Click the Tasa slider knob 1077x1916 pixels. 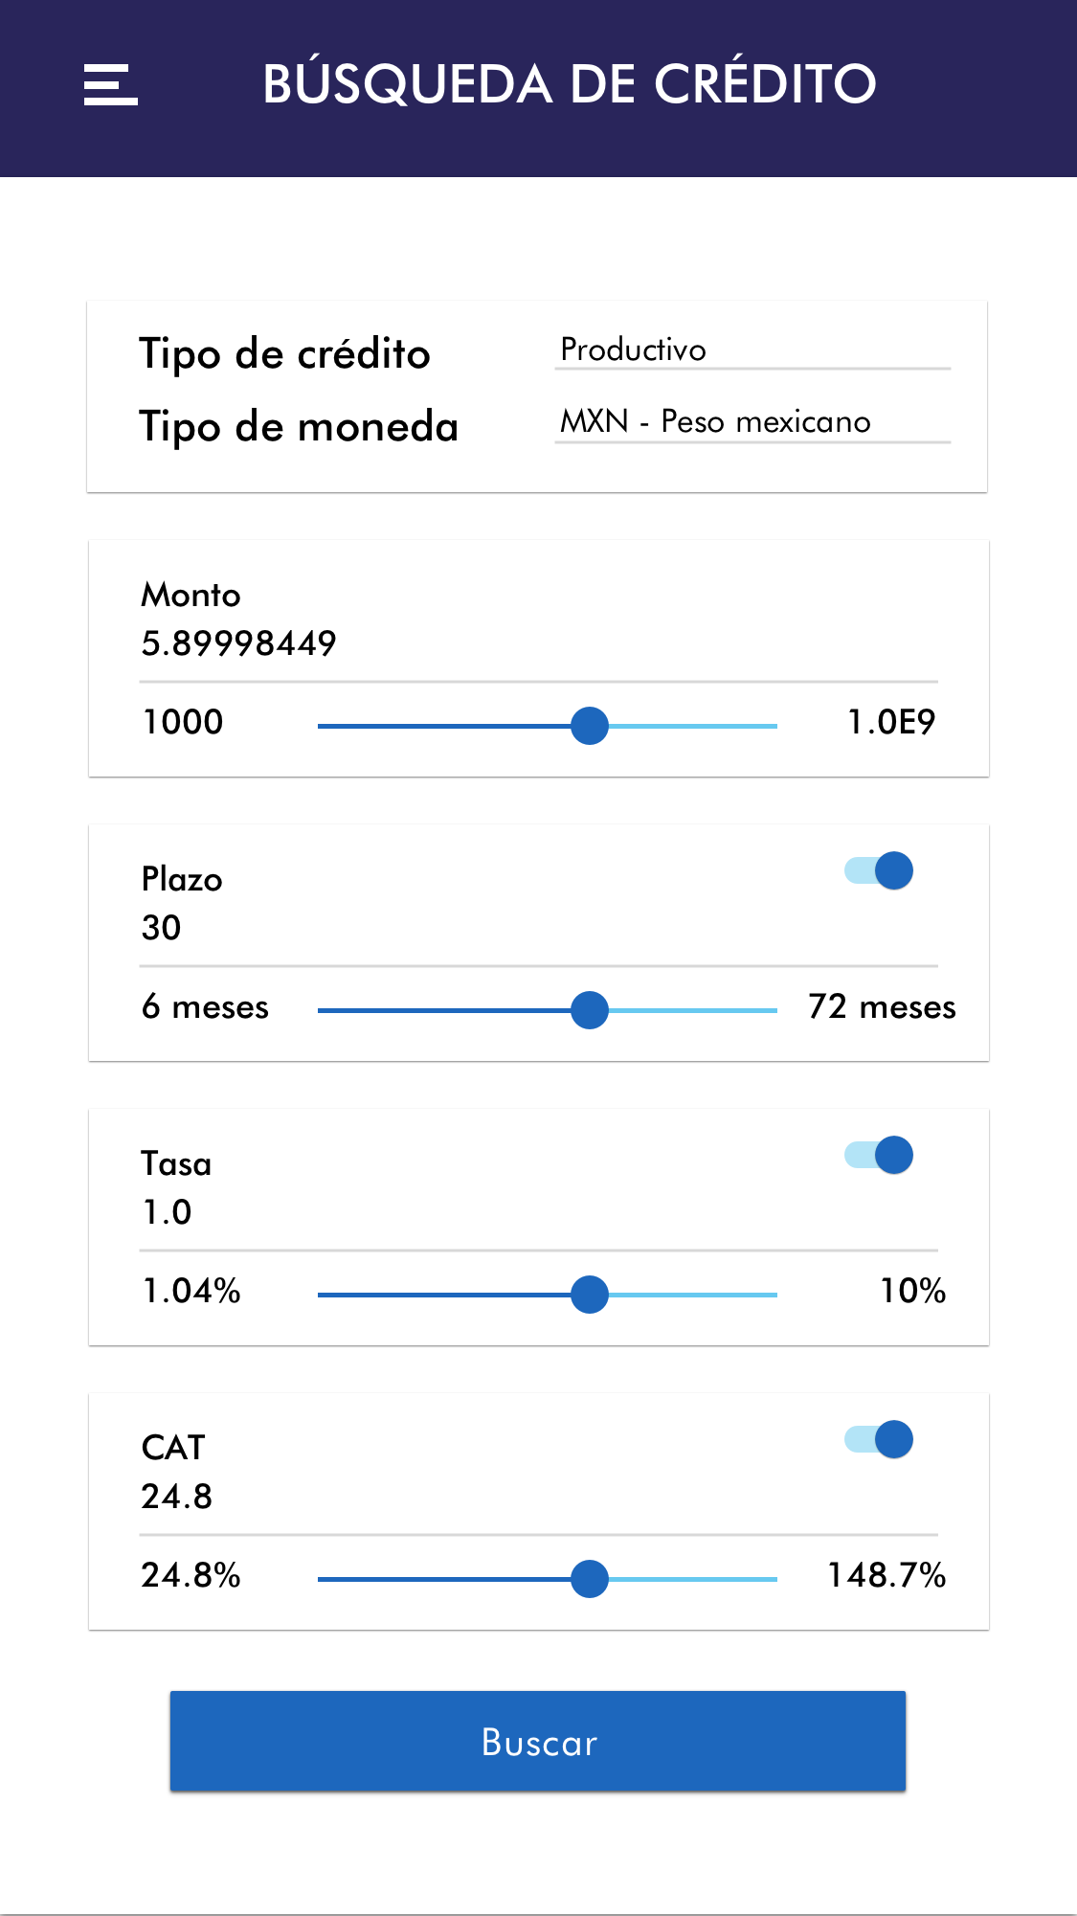coord(590,1295)
